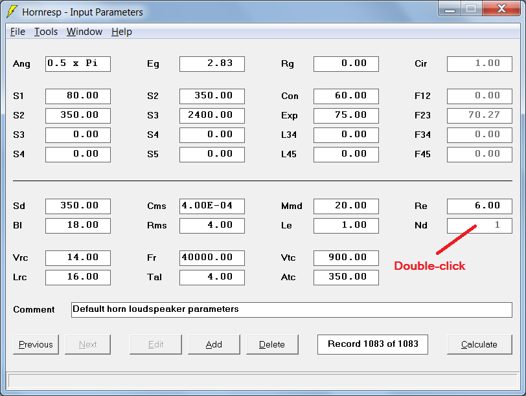
Task: Click the F45 field
Action: click(480, 155)
